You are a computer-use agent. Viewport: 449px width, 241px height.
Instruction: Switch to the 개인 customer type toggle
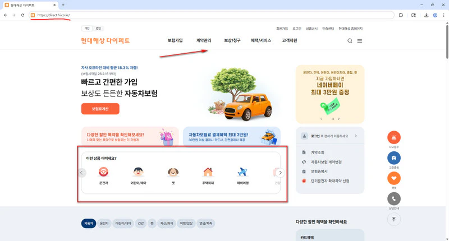(87, 28)
